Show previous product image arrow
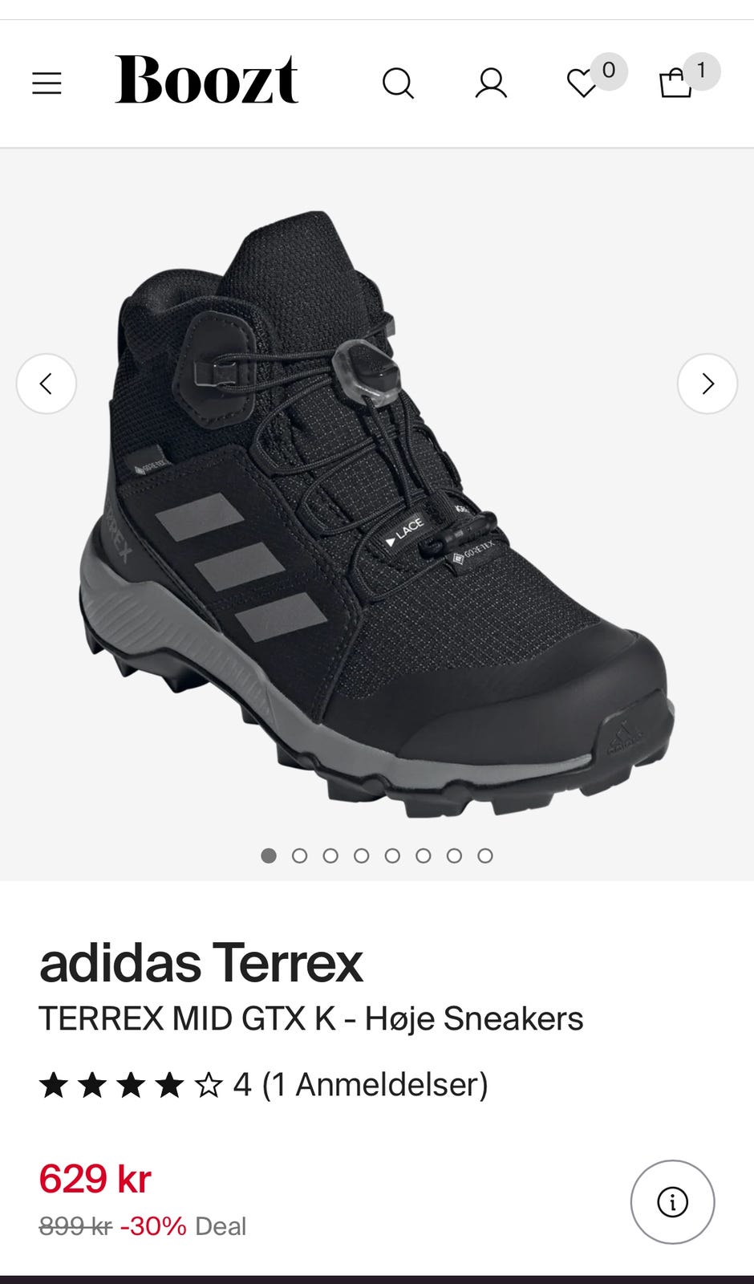The width and height of the screenshot is (754, 1284). pyautogui.click(x=47, y=384)
